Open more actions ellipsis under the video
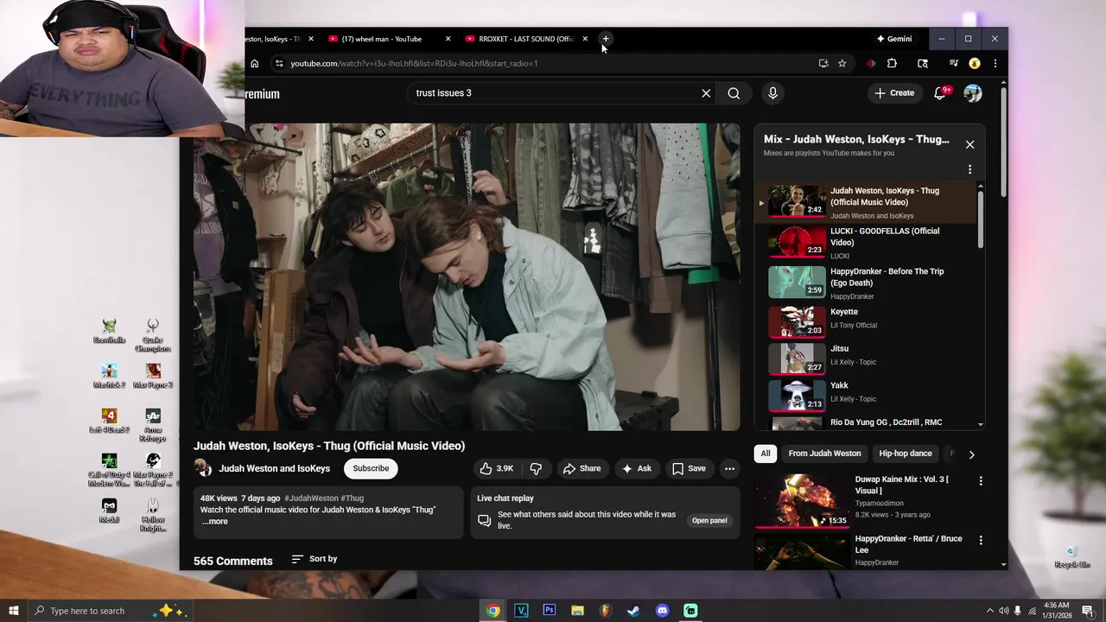 [729, 468]
